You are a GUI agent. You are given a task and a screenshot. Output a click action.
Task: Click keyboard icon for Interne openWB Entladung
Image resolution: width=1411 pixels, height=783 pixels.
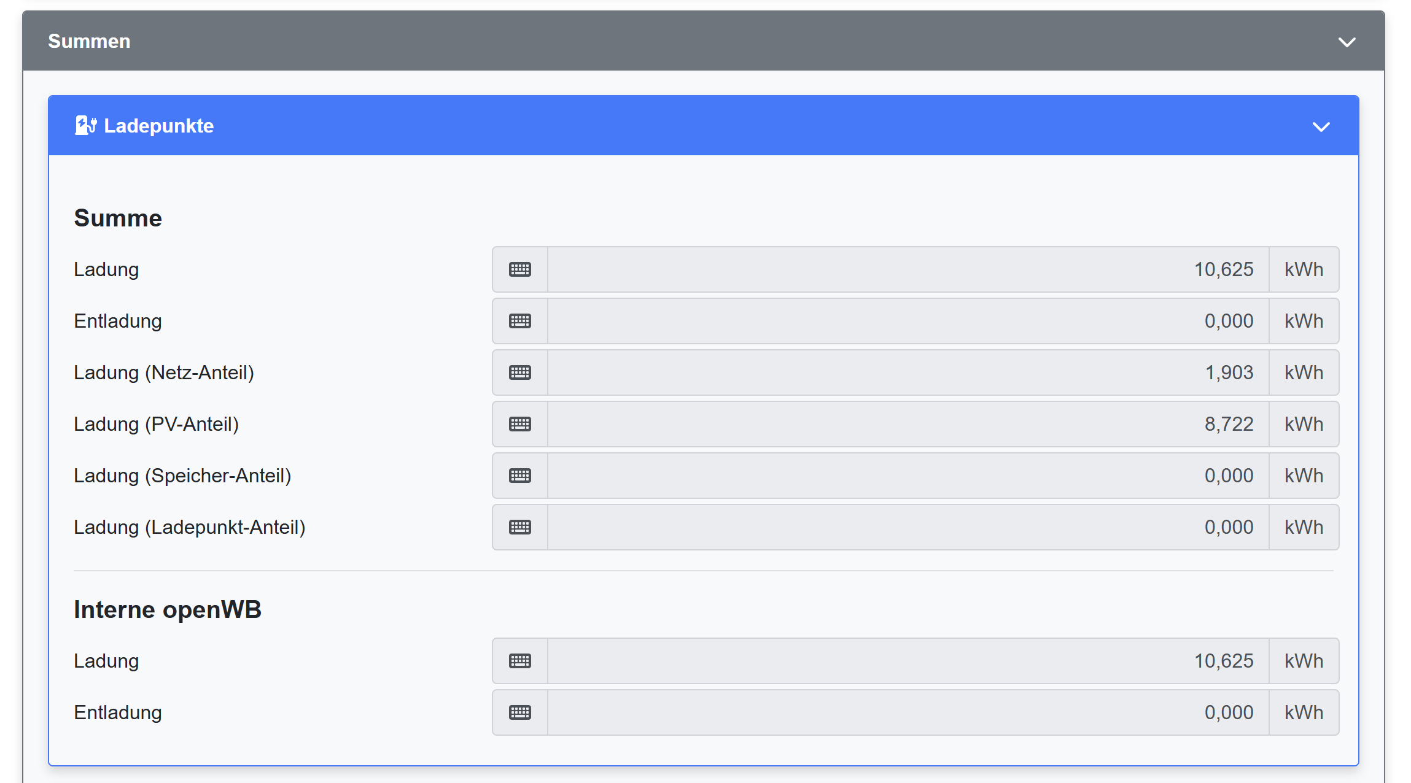click(519, 712)
